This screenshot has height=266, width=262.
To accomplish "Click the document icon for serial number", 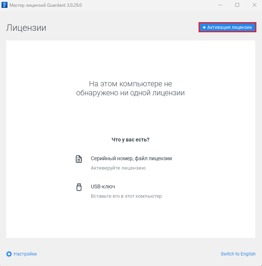I will click(x=79, y=159).
